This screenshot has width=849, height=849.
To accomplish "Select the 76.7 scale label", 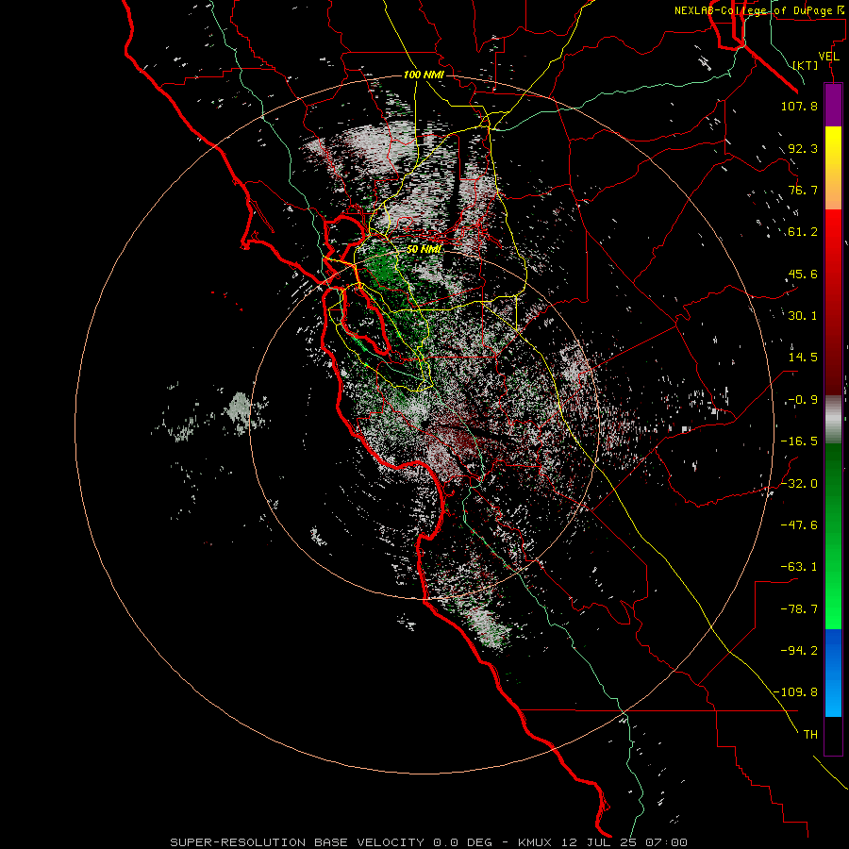I will click(x=803, y=190).
